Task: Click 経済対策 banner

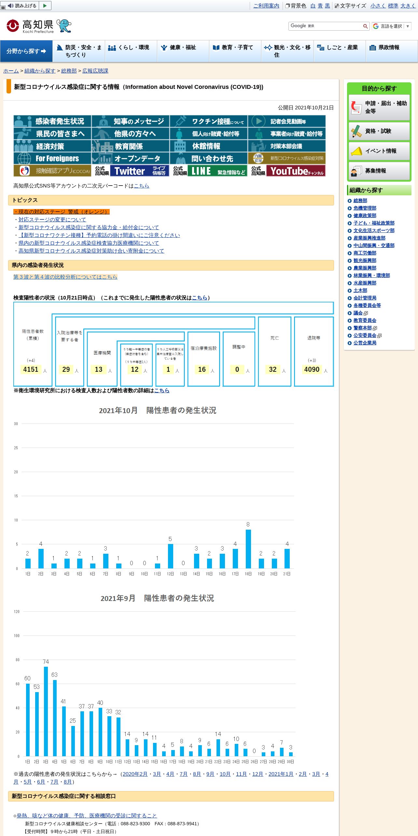Action: 52,146
